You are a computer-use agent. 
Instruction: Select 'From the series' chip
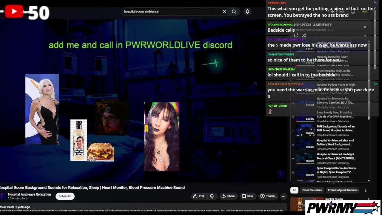(312, 190)
